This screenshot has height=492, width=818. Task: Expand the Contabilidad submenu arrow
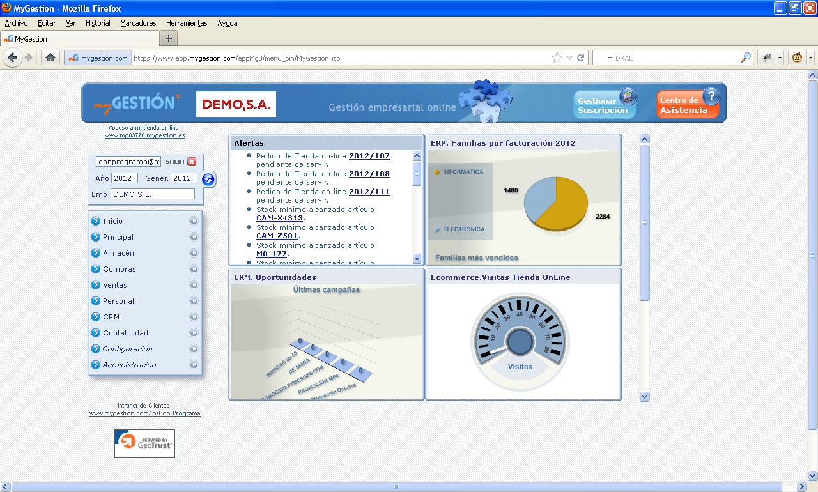194,333
